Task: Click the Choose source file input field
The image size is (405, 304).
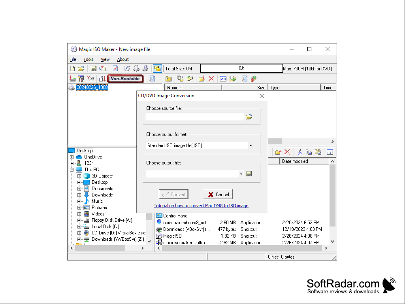Action: pyautogui.click(x=195, y=117)
